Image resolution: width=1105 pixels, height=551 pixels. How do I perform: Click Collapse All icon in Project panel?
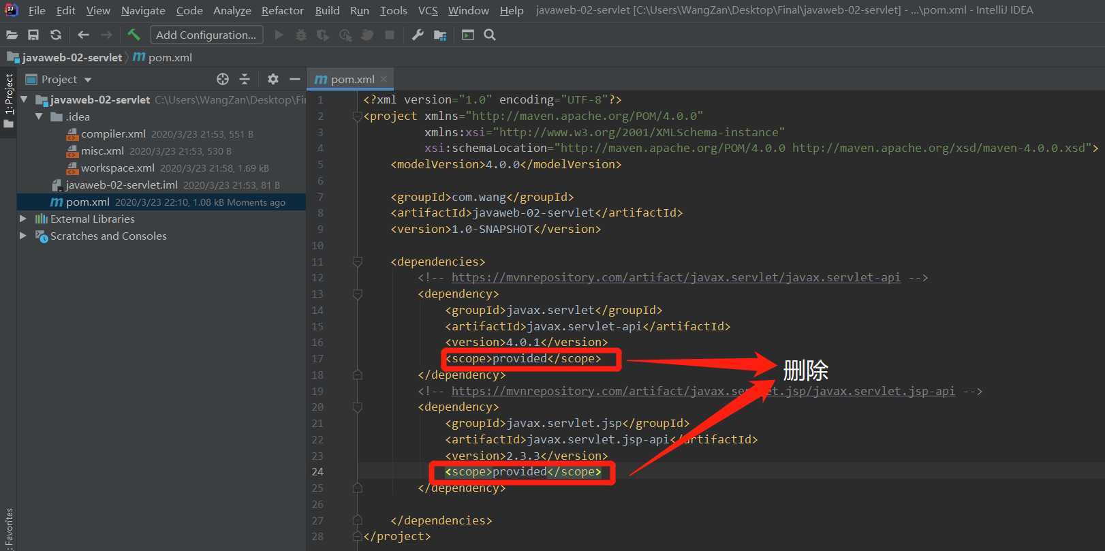[245, 79]
